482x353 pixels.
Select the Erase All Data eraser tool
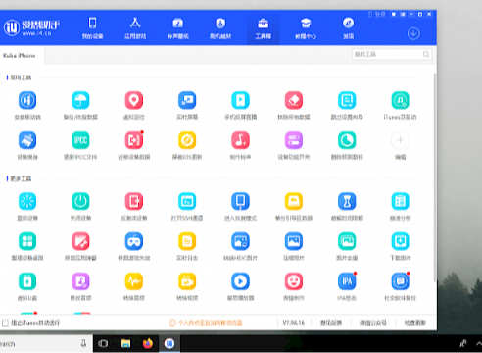point(294,101)
